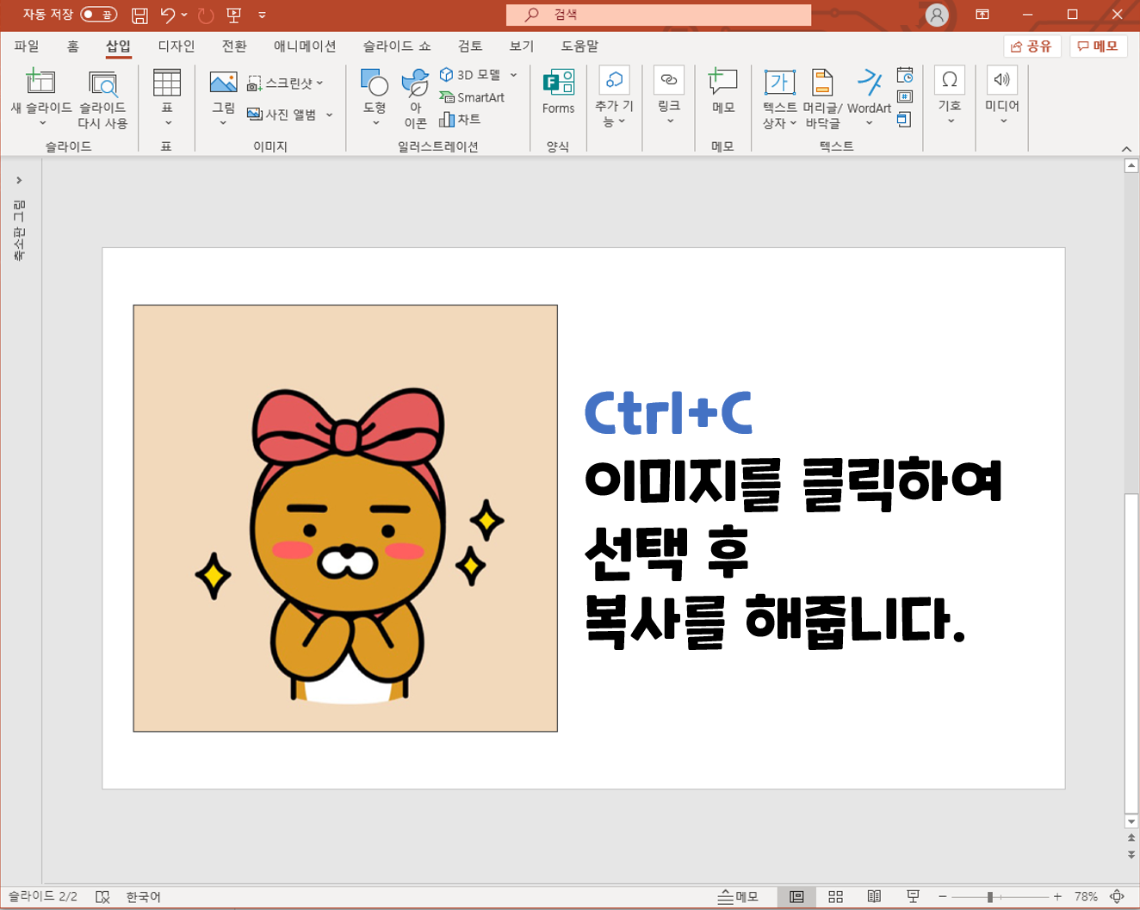
Task: Insert object icon in 텍스트 group
Action: click(905, 120)
